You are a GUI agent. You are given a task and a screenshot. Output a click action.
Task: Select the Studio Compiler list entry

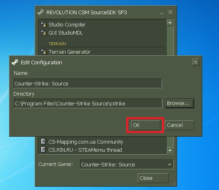point(67,24)
